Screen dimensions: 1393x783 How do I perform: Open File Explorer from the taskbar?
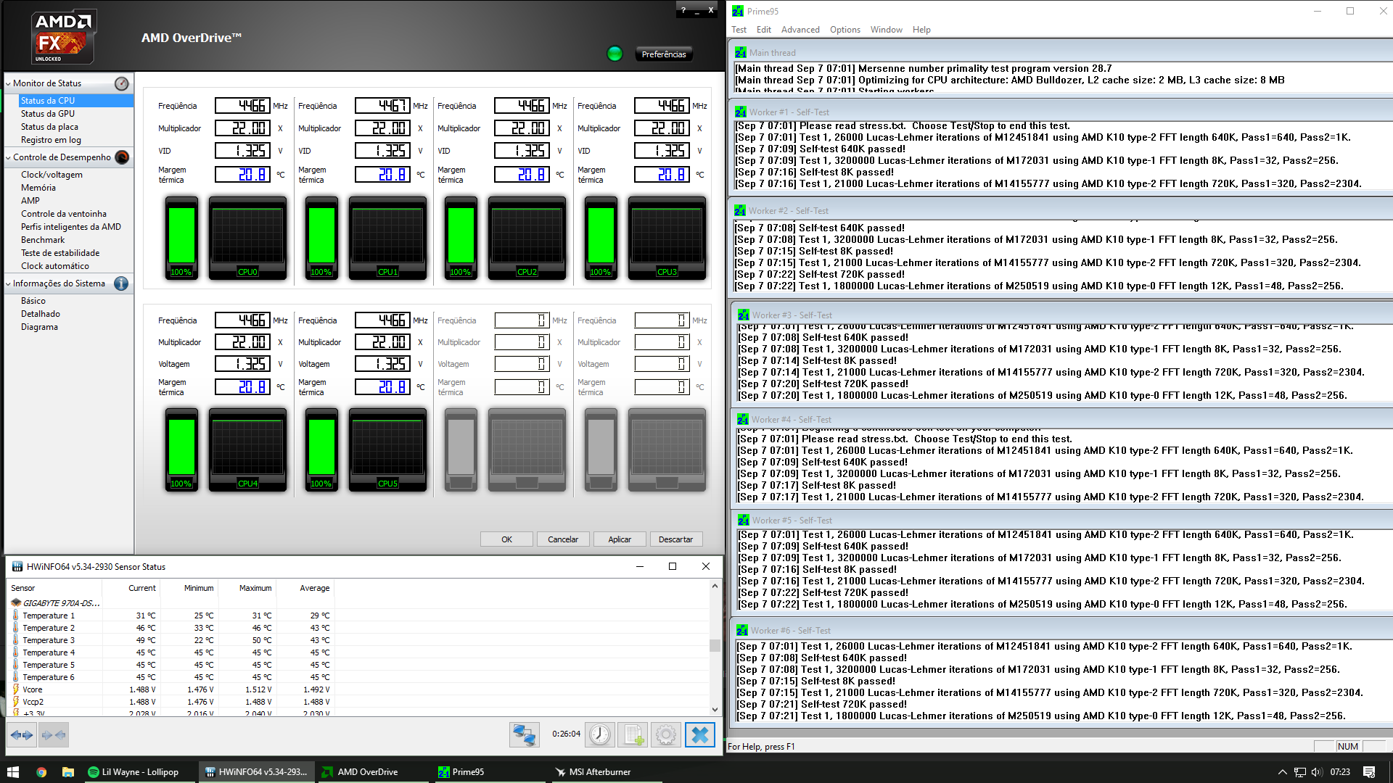click(x=68, y=772)
